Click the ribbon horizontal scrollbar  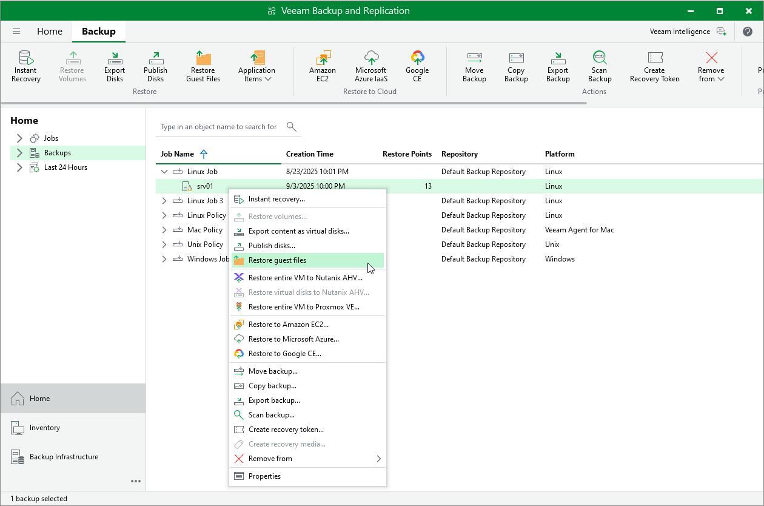[x=293, y=103]
